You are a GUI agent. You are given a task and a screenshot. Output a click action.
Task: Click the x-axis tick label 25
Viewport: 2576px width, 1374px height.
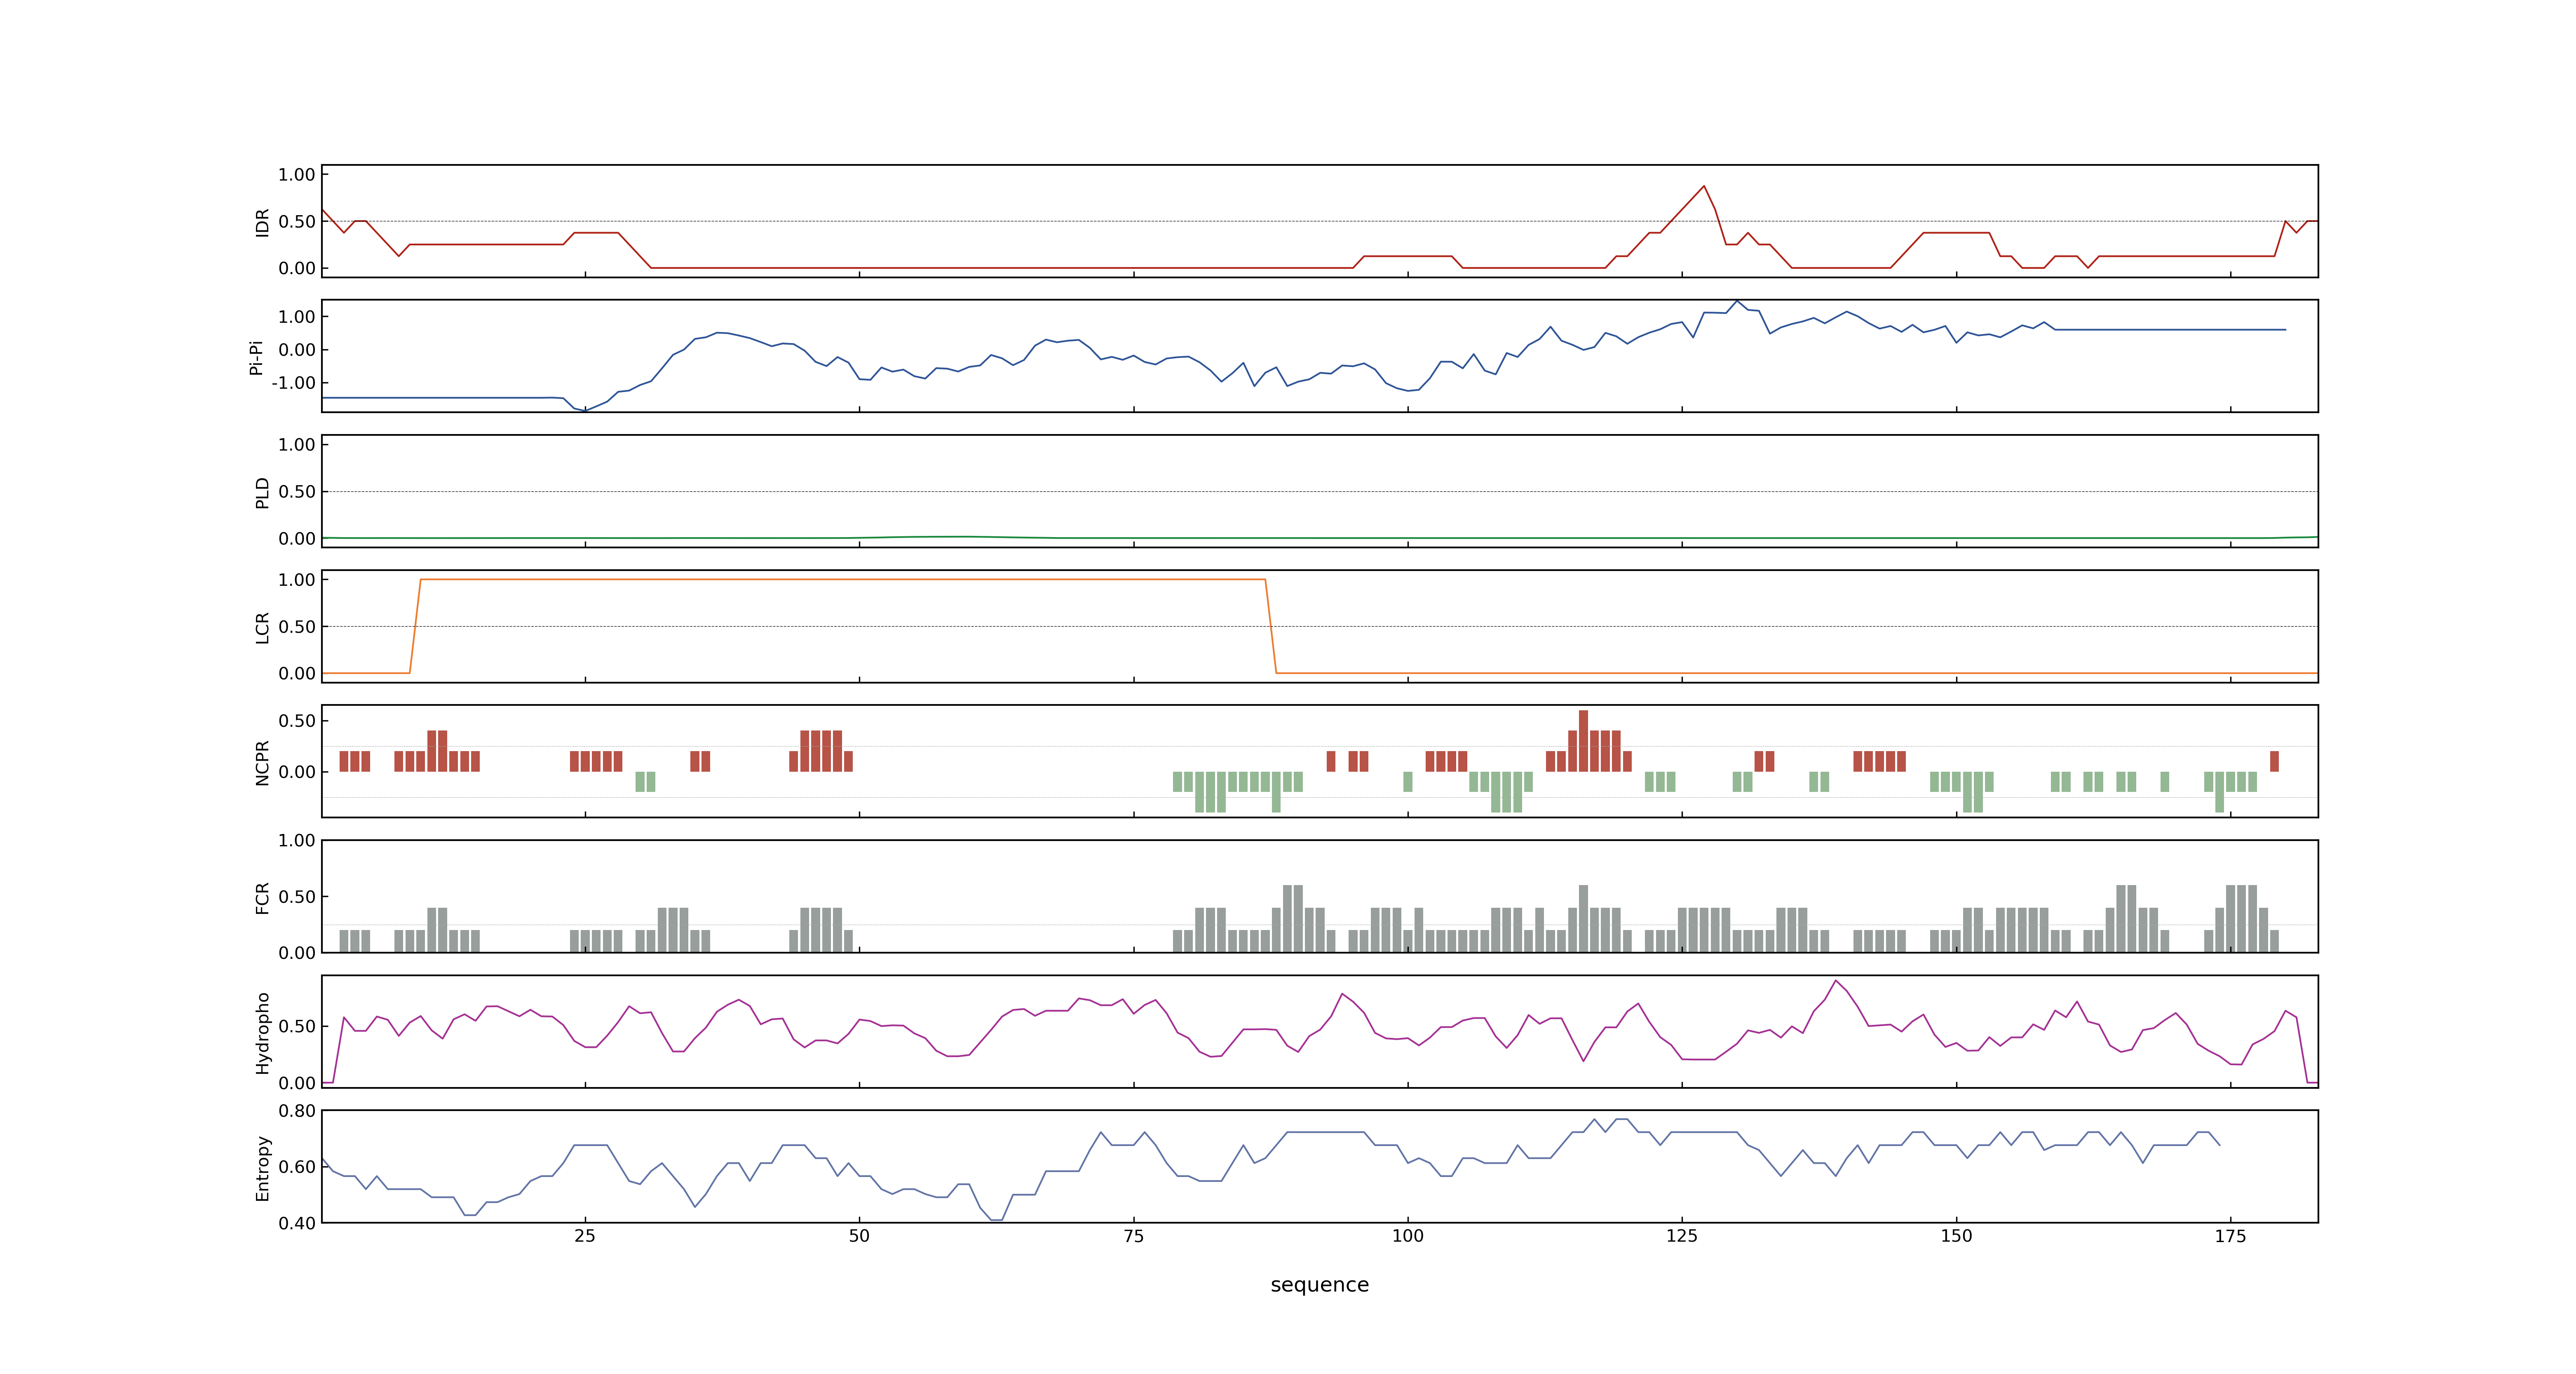(x=585, y=1236)
